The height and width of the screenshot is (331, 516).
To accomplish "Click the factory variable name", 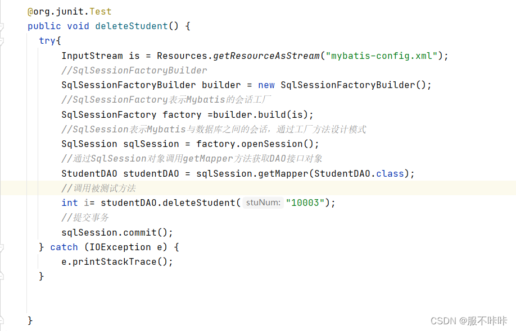I will [182, 114].
